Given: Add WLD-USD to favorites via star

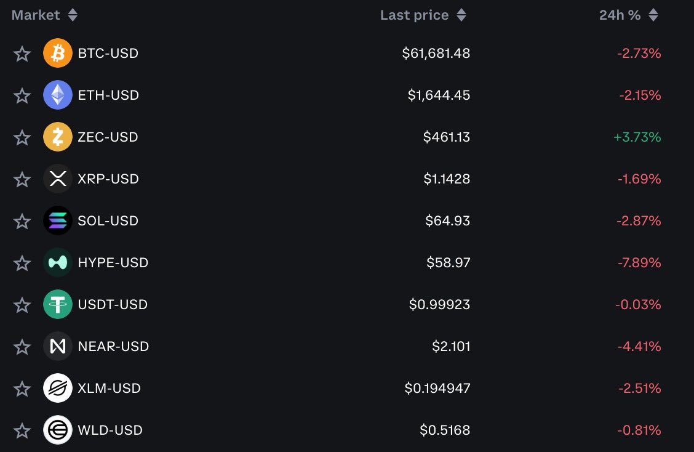Looking at the screenshot, I should click(x=22, y=430).
